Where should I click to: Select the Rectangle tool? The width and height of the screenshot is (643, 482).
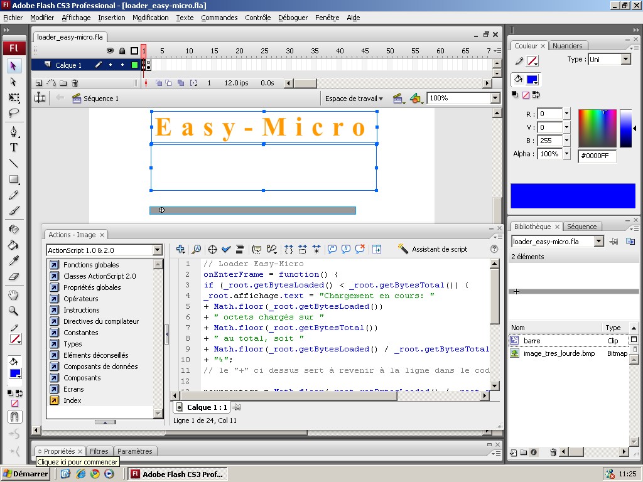(14, 179)
